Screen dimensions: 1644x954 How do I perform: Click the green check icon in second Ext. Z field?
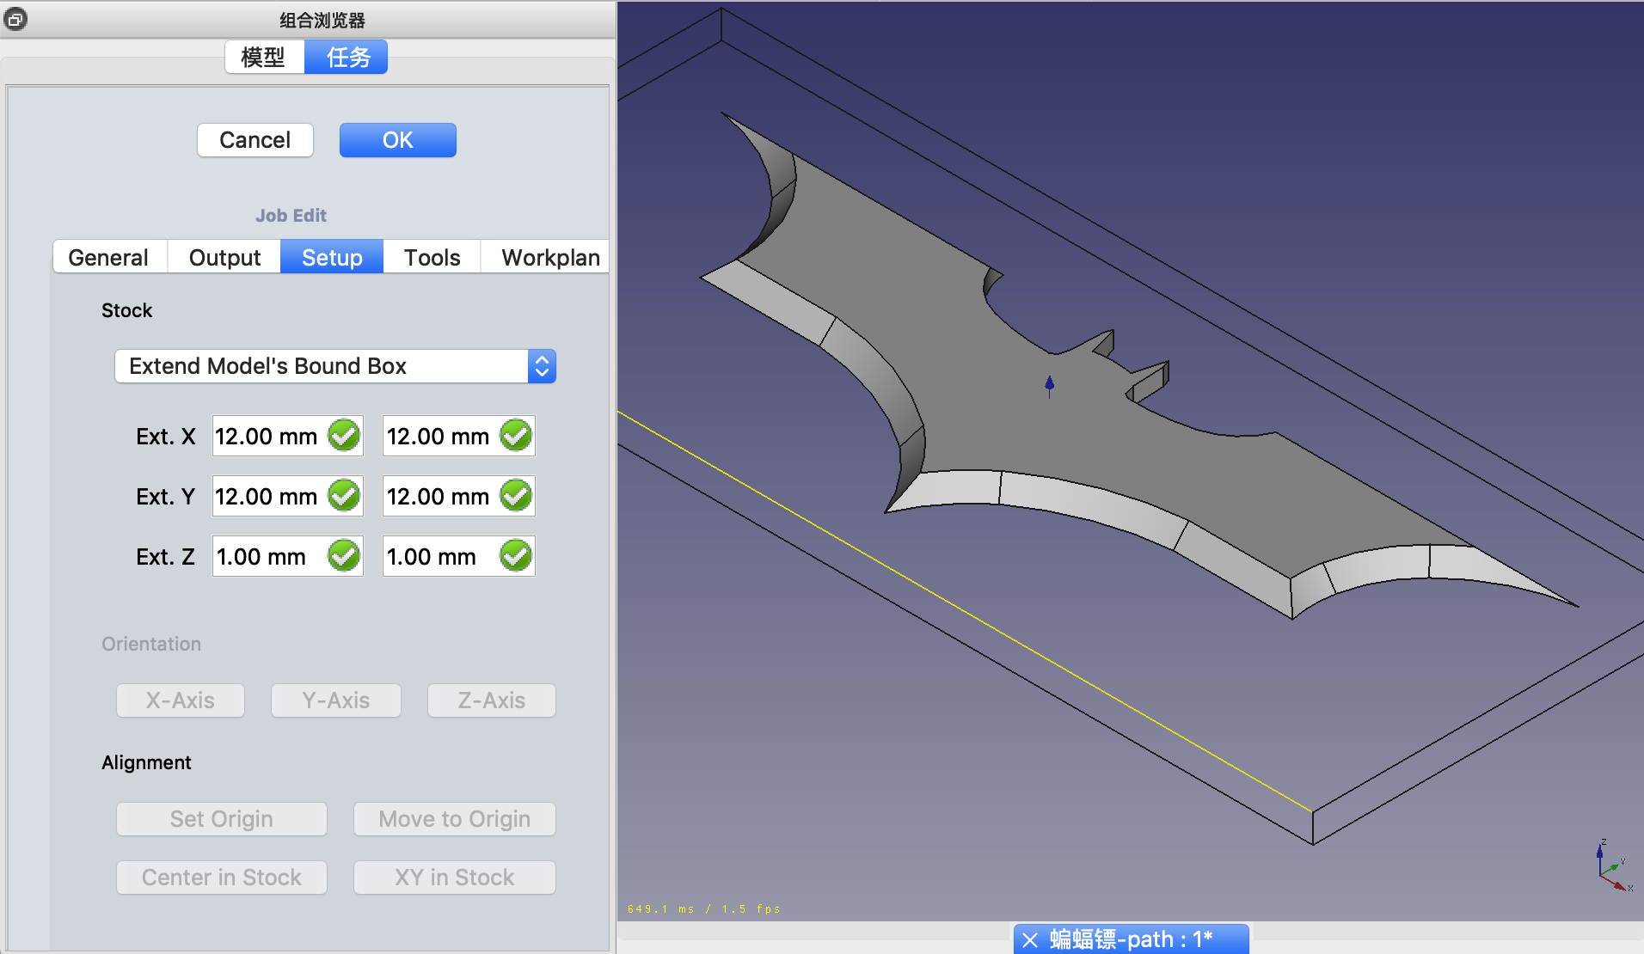pyautogui.click(x=516, y=556)
